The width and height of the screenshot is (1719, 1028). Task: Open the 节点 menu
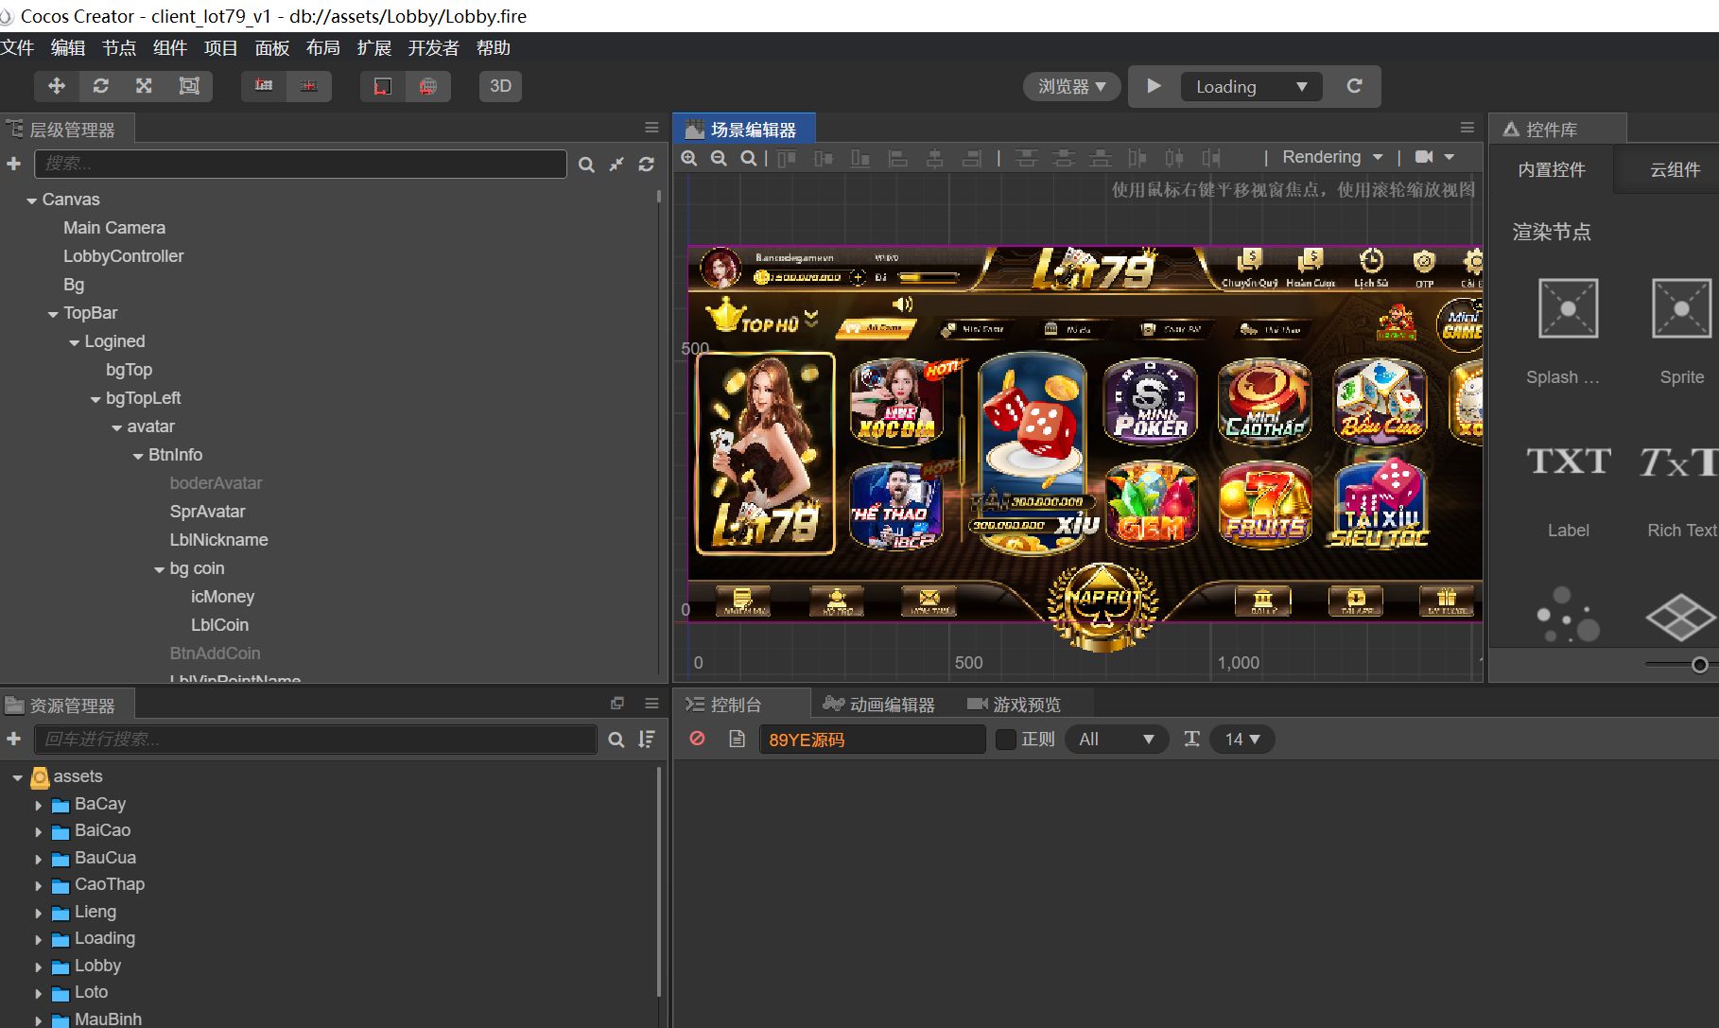(x=119, y=48)
